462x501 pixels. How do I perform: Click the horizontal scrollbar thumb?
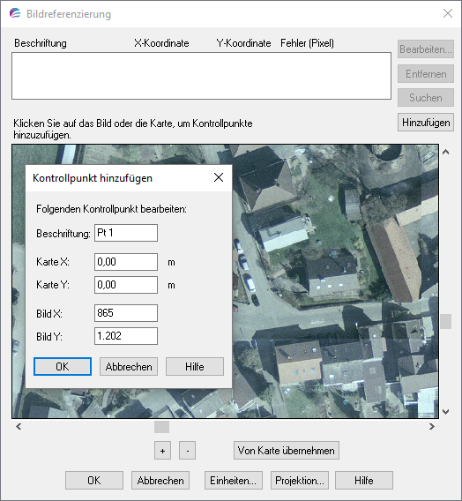pos(161,427)
